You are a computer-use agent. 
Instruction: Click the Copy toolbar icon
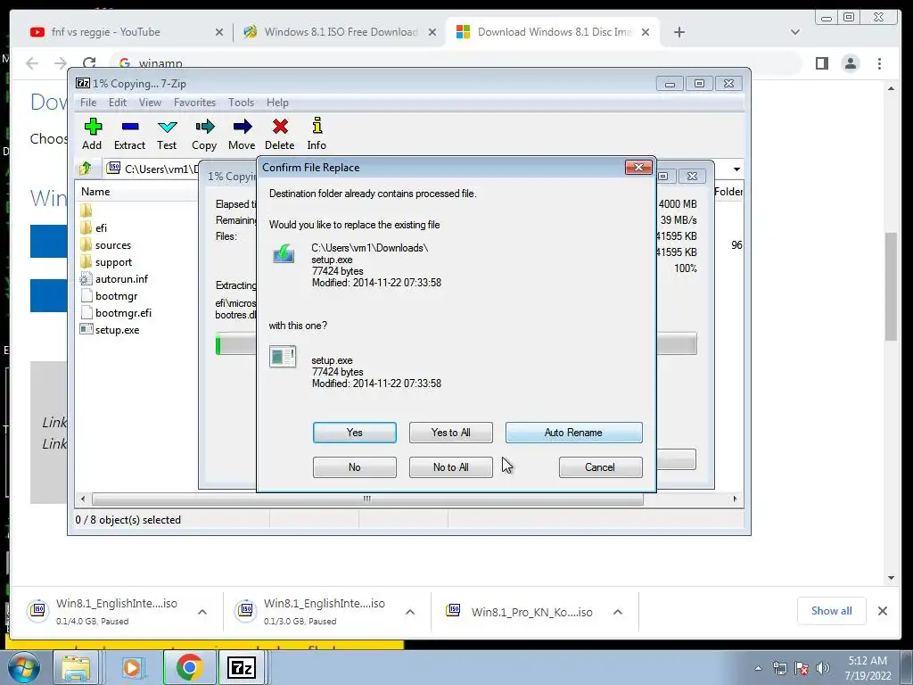(x=204, y=134)
